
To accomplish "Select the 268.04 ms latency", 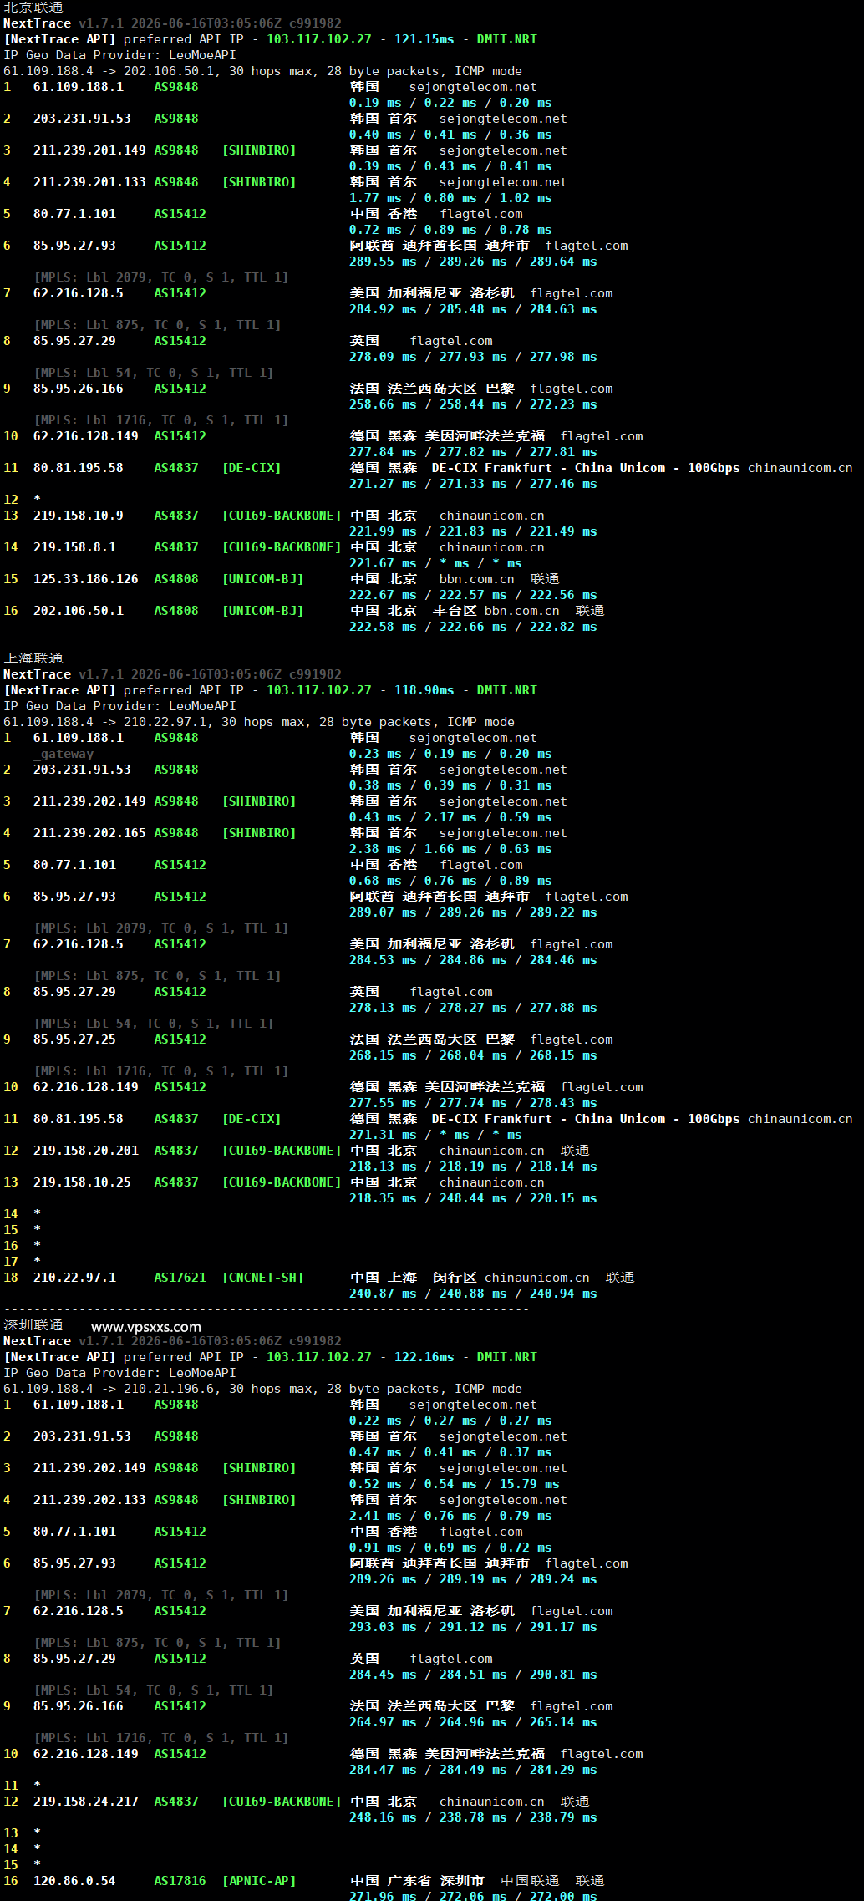I will tap(473, 1055).
